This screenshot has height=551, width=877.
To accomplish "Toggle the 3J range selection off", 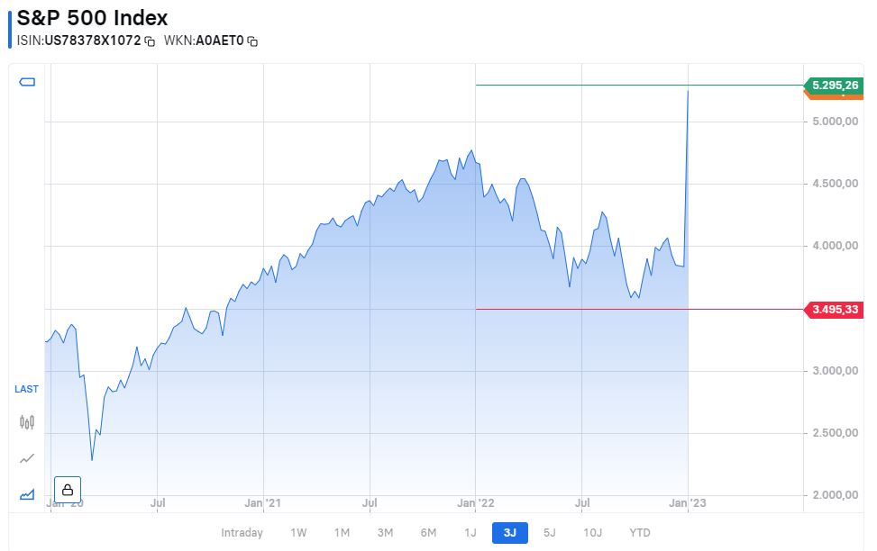I will pyautogui.click(x=509, y=532).
